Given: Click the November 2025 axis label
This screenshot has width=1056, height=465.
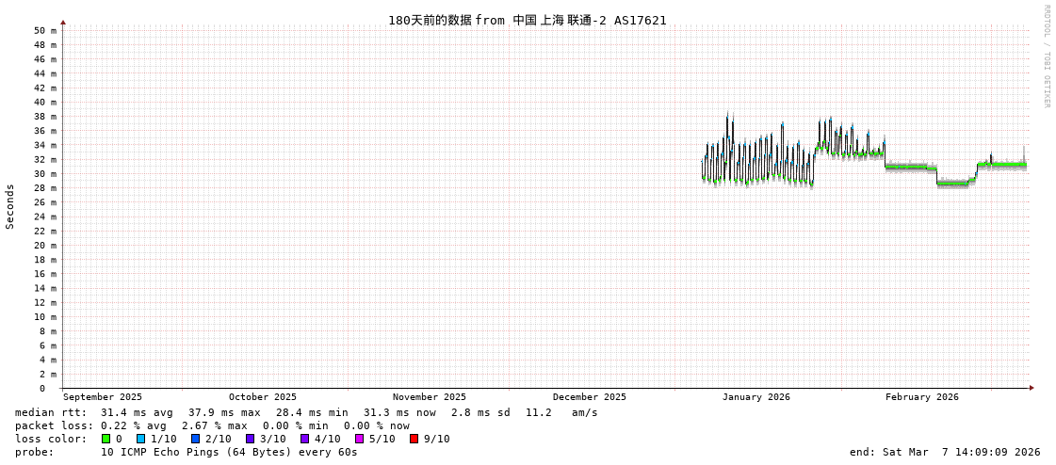Looking at the screenshot, I should 429,397.
